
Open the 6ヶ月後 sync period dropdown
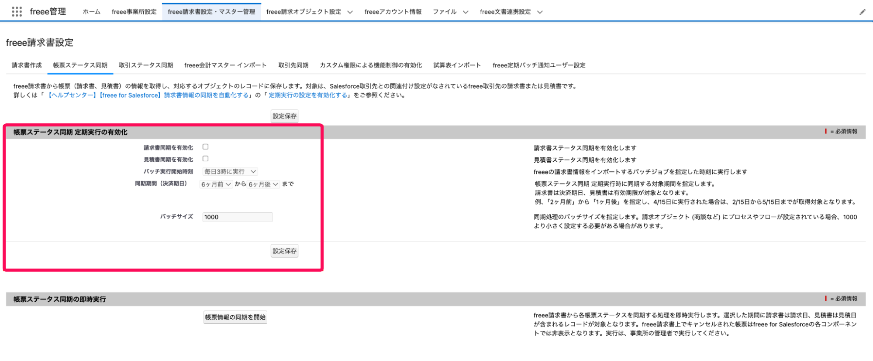tap(263, 184)
